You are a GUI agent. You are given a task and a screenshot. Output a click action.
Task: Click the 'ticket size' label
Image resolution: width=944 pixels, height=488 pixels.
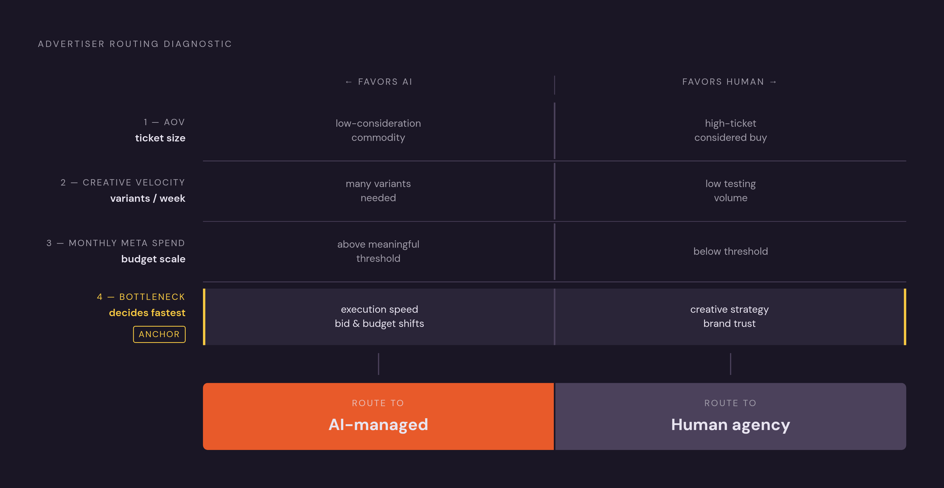160,138
